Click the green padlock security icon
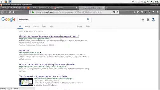This screenshot has height=90, width=160. point(33,12)
